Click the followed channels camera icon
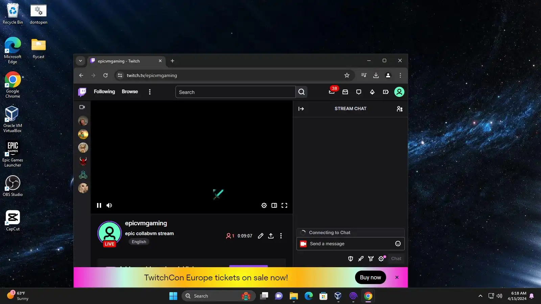 (x=82, y=107)
